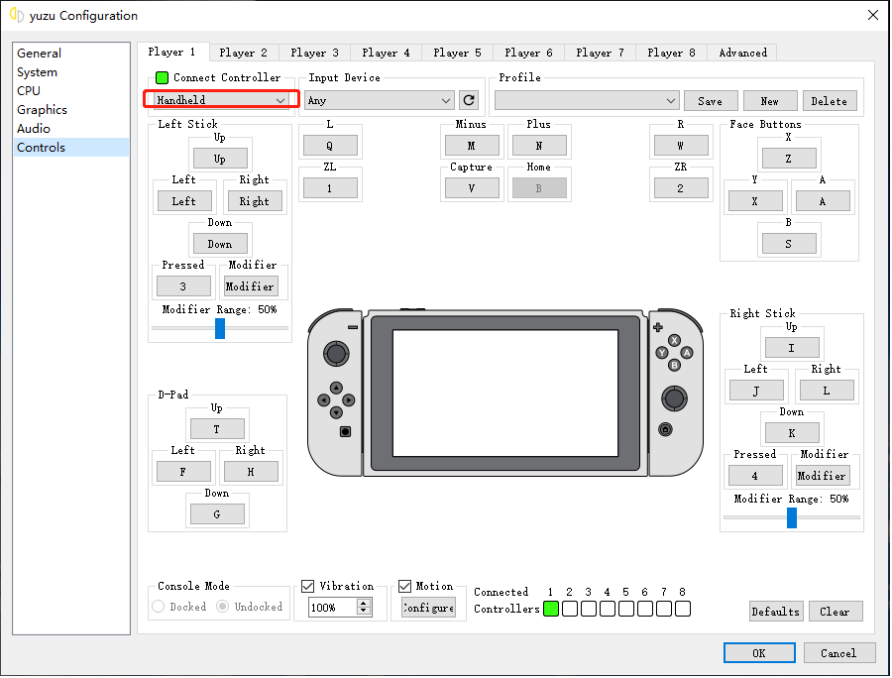This screenshot has height=678, width=892.
Task: Click the refresh input devices icon
Action: tap(469, 100)
